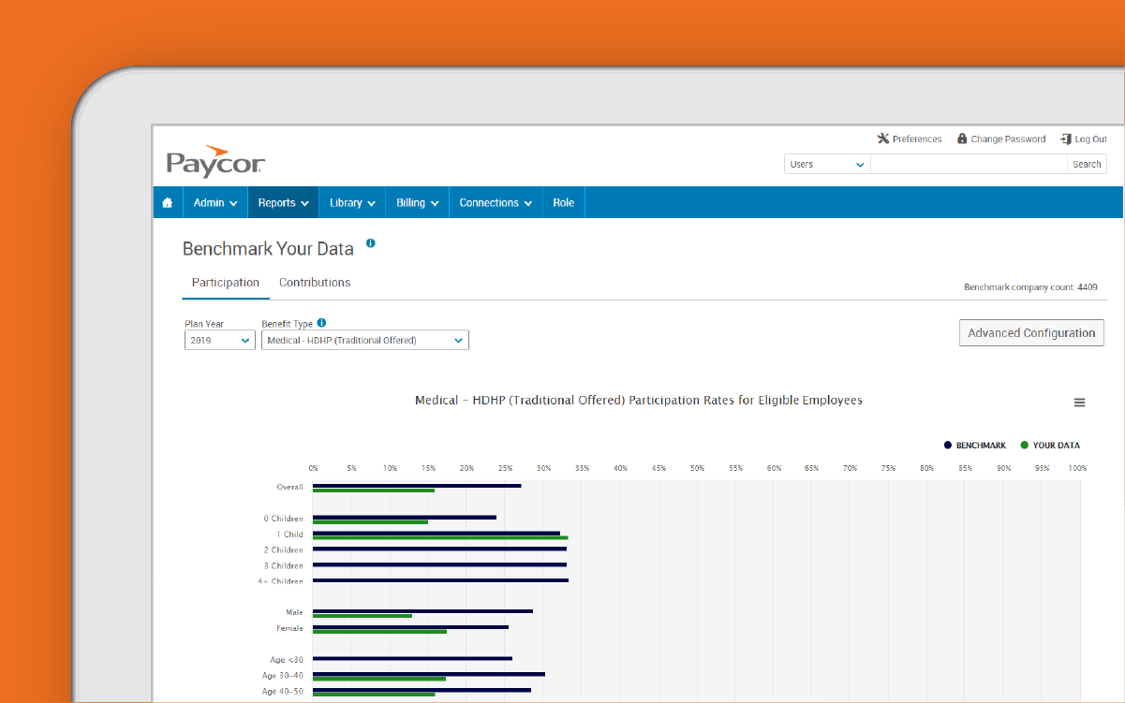Open the Benefit Type dropdown
1125x703 pixels.
click(x=365, y=341)
